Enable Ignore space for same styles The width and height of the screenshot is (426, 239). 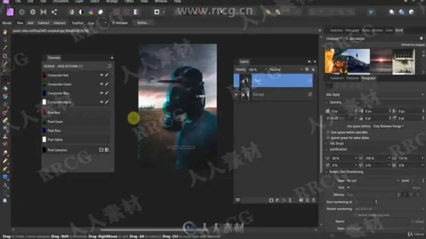328,138
